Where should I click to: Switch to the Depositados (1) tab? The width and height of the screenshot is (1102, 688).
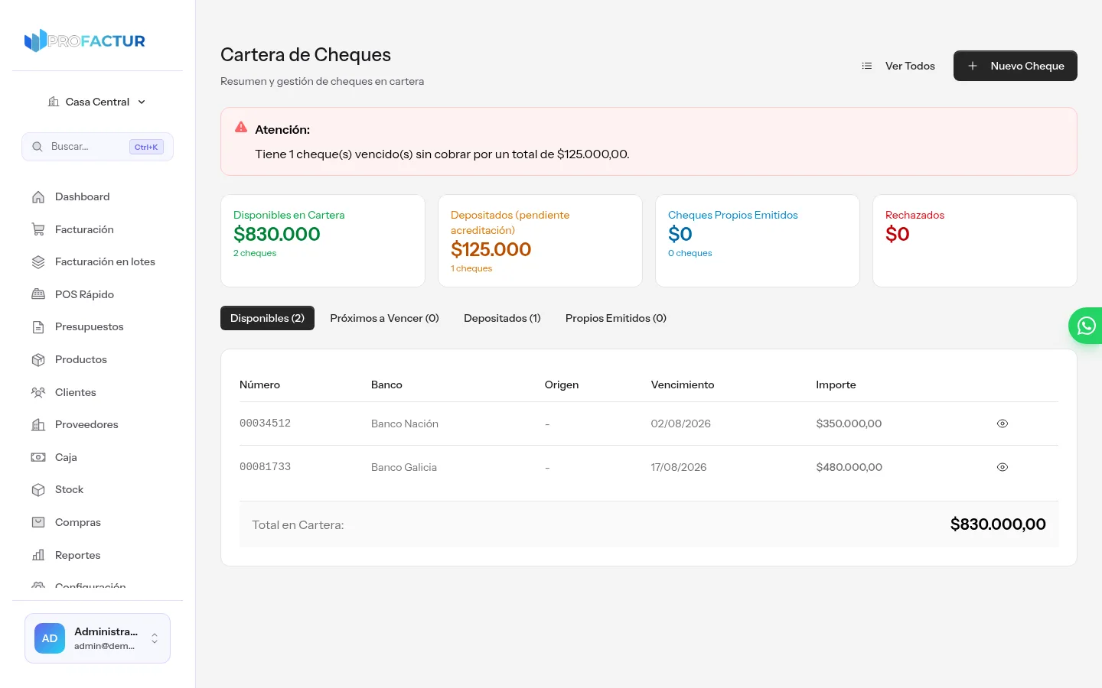[x=502, y=318]
